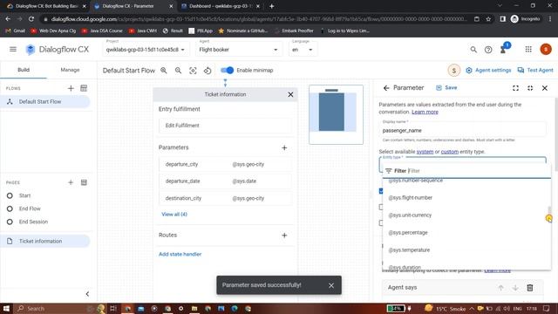This screenshot has height=314, width=558.
Task: Open the custom entity link
Action: (450, 152)
